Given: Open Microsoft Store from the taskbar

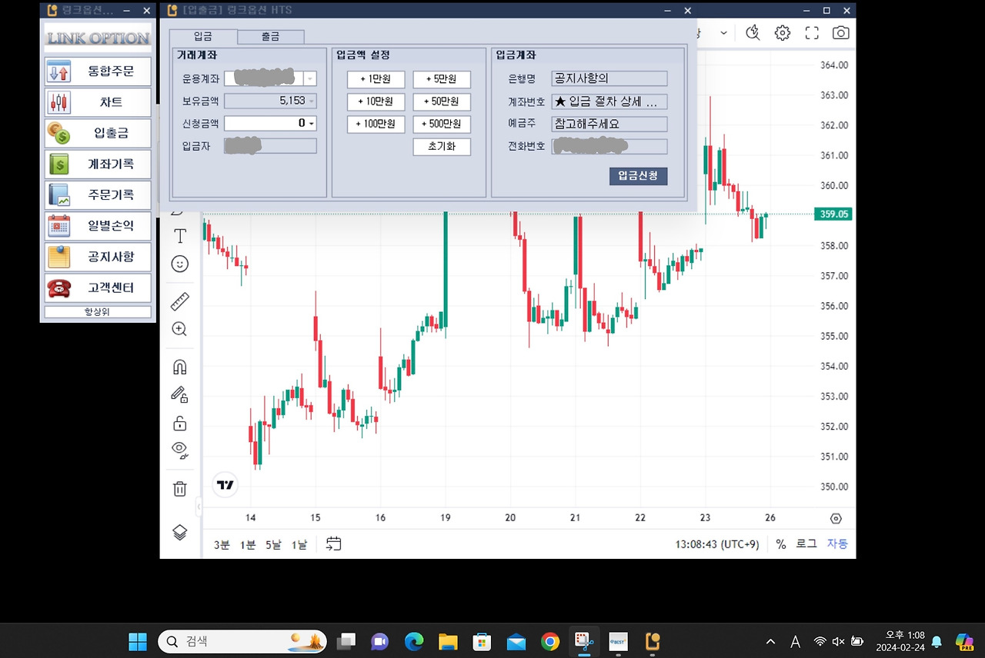Looking at the screenshot, I should (x=482, y=641).
